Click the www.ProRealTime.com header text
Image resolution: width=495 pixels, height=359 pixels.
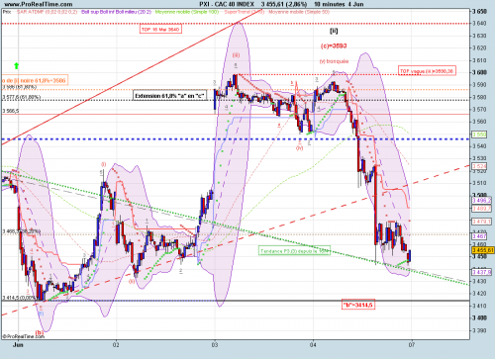click(39, 4)
